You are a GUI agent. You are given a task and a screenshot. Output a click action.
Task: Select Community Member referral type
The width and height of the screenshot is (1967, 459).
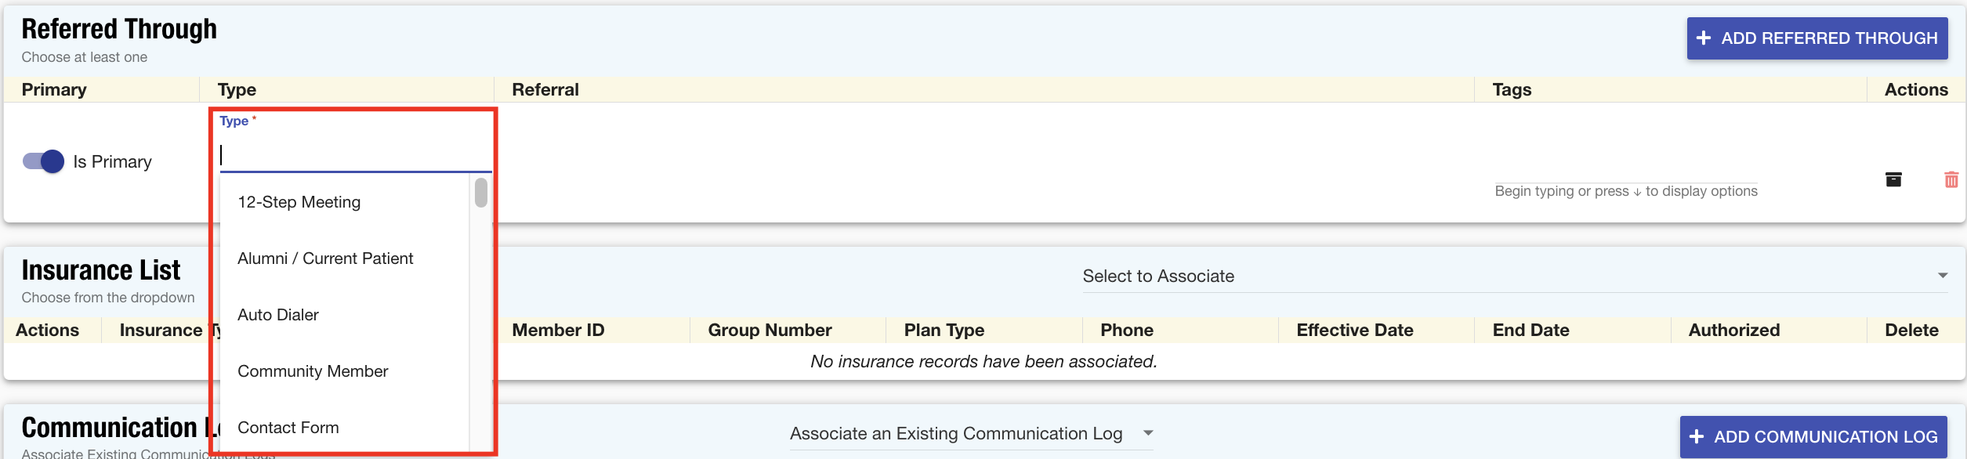tap(312, 371)
